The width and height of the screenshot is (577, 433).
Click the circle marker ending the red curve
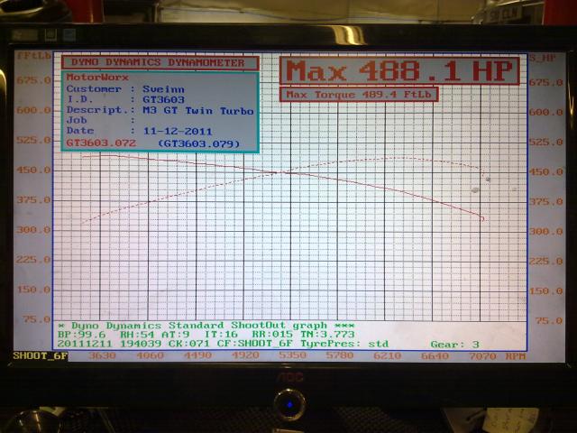click(481, 218)
